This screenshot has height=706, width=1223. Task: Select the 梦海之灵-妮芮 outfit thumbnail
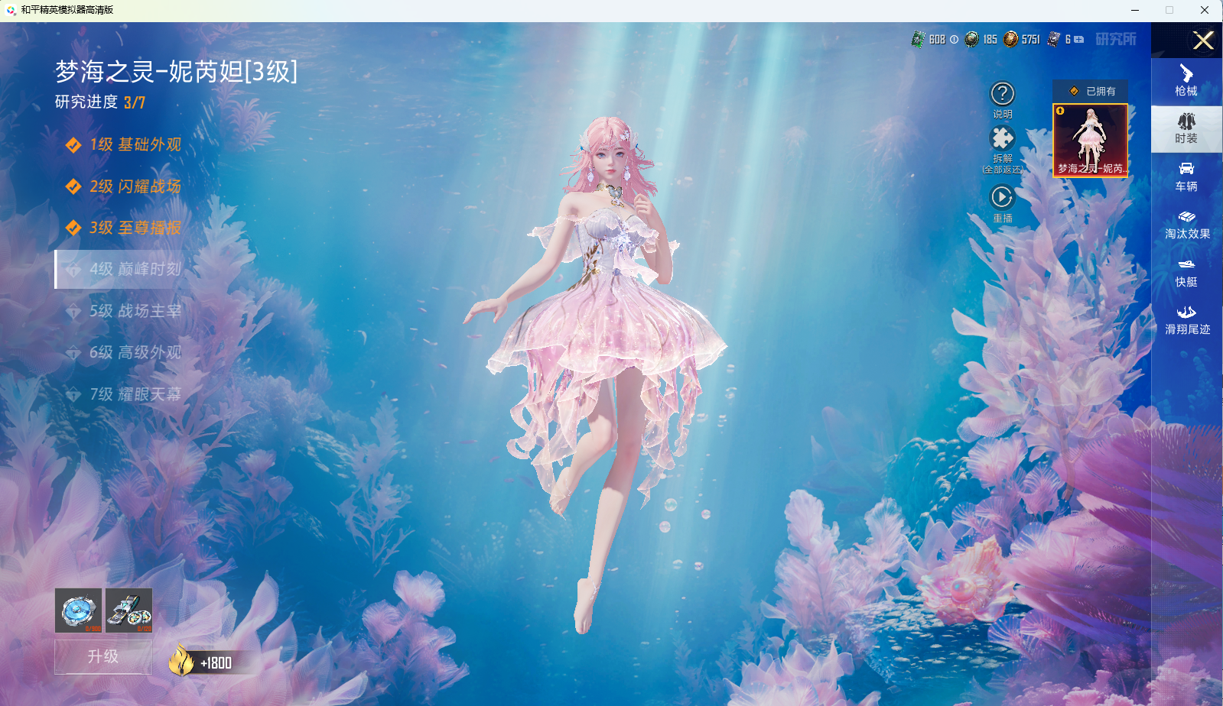[1090, 141]
